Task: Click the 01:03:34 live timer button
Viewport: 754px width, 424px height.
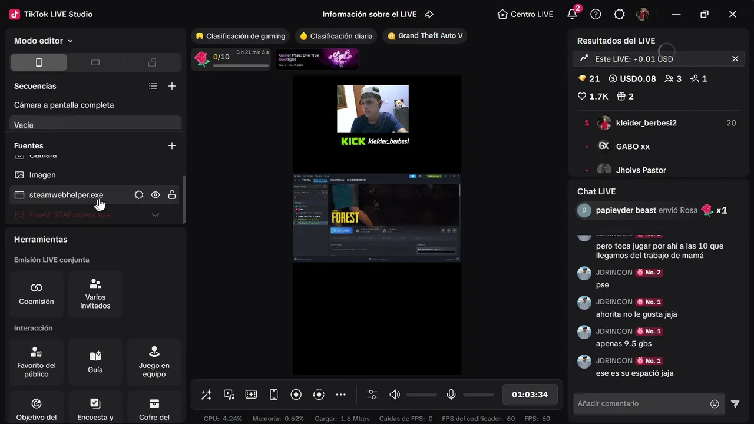Action: (x=530, y=395)
